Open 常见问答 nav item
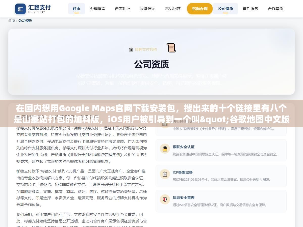Image resolution: width=303 pixels, height=227 pixels. (x=173, y=9)
